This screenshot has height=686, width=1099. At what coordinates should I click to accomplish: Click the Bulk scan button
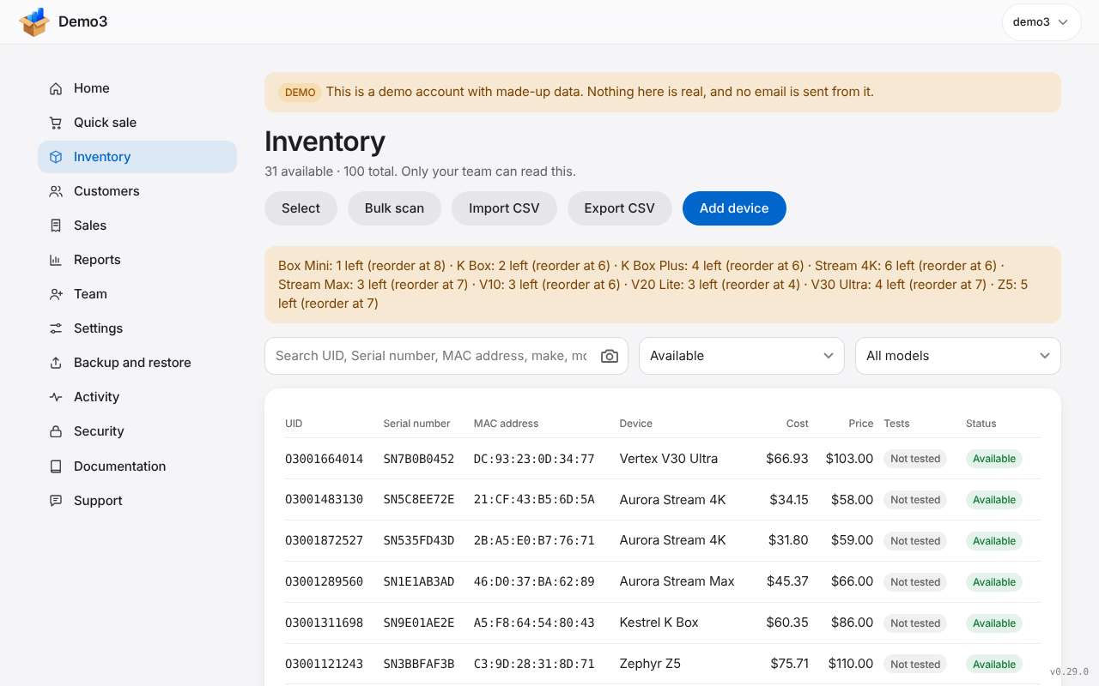[x=394, y=208]
